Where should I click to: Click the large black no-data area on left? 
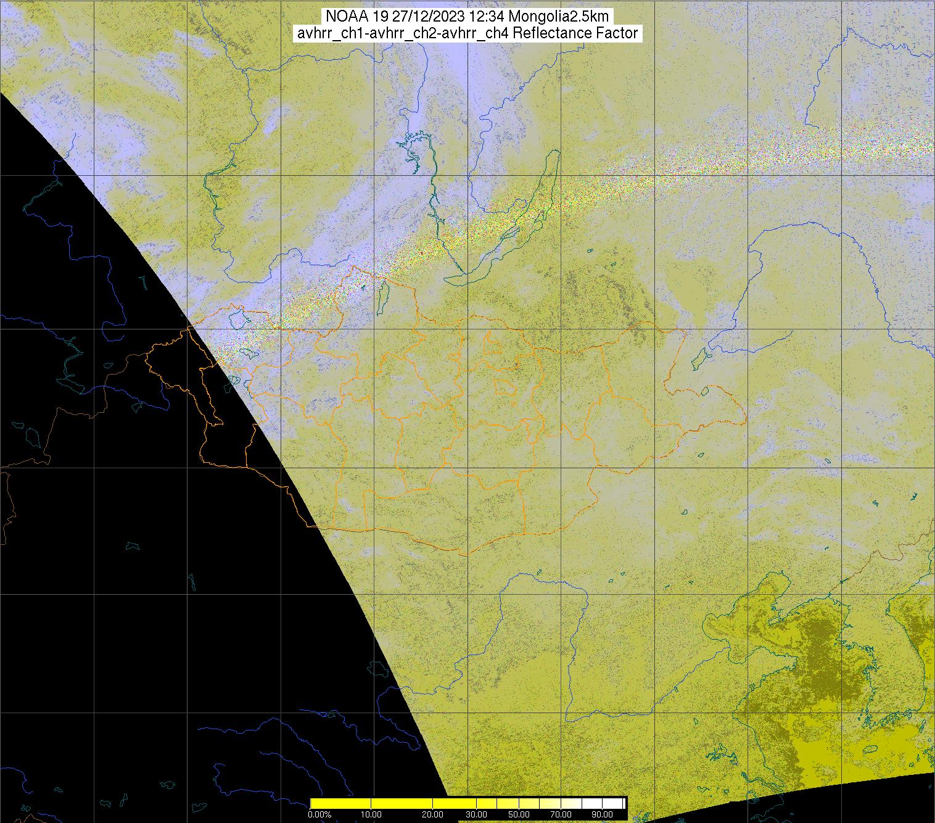(x=123, y=555)
